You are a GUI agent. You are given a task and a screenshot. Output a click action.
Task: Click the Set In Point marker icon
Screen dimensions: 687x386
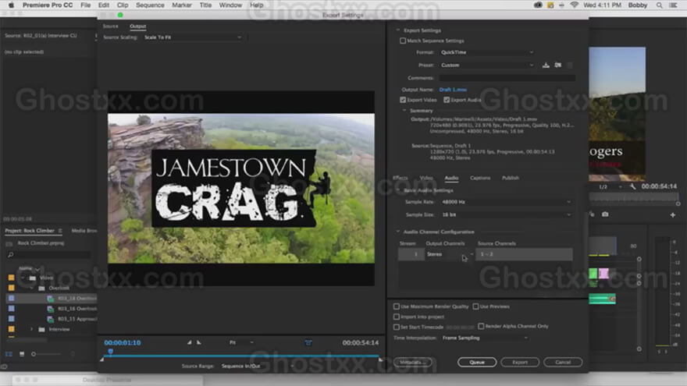pos(189,342)
